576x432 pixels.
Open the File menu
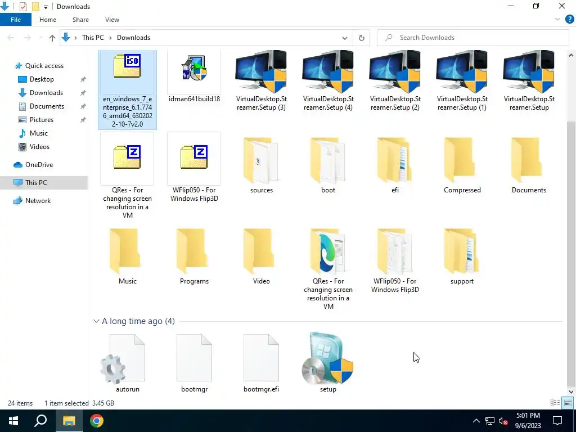(16, 20)
